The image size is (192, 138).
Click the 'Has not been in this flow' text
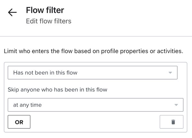45,73
